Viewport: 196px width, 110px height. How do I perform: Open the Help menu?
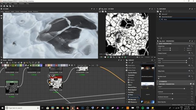27,4
